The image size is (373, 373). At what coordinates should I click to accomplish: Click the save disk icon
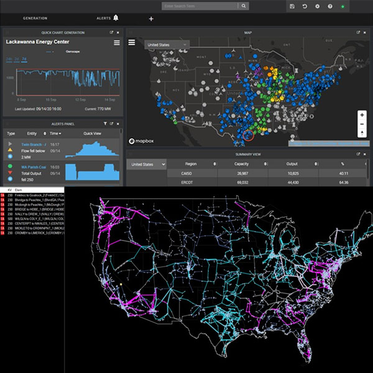click(292, 6)
